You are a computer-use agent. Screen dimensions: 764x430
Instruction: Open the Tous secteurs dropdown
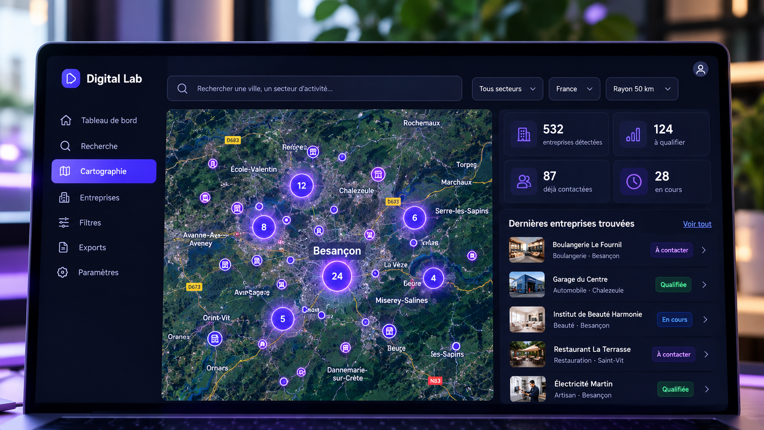tap(507, 89)
